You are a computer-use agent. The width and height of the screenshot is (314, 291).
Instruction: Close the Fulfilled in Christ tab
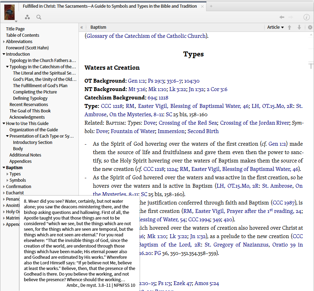pyautogui.click(x=202, y=6)
